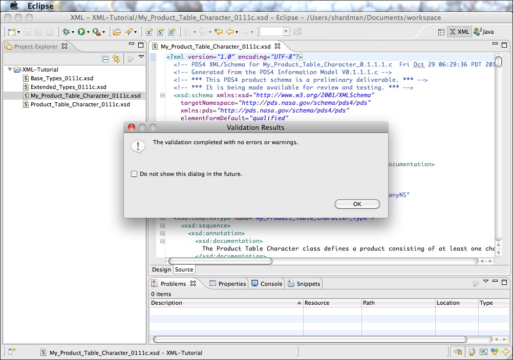Click the Open Perspective icon
Viewport: 513px width, 360px height.
click(x=441, y=32)
